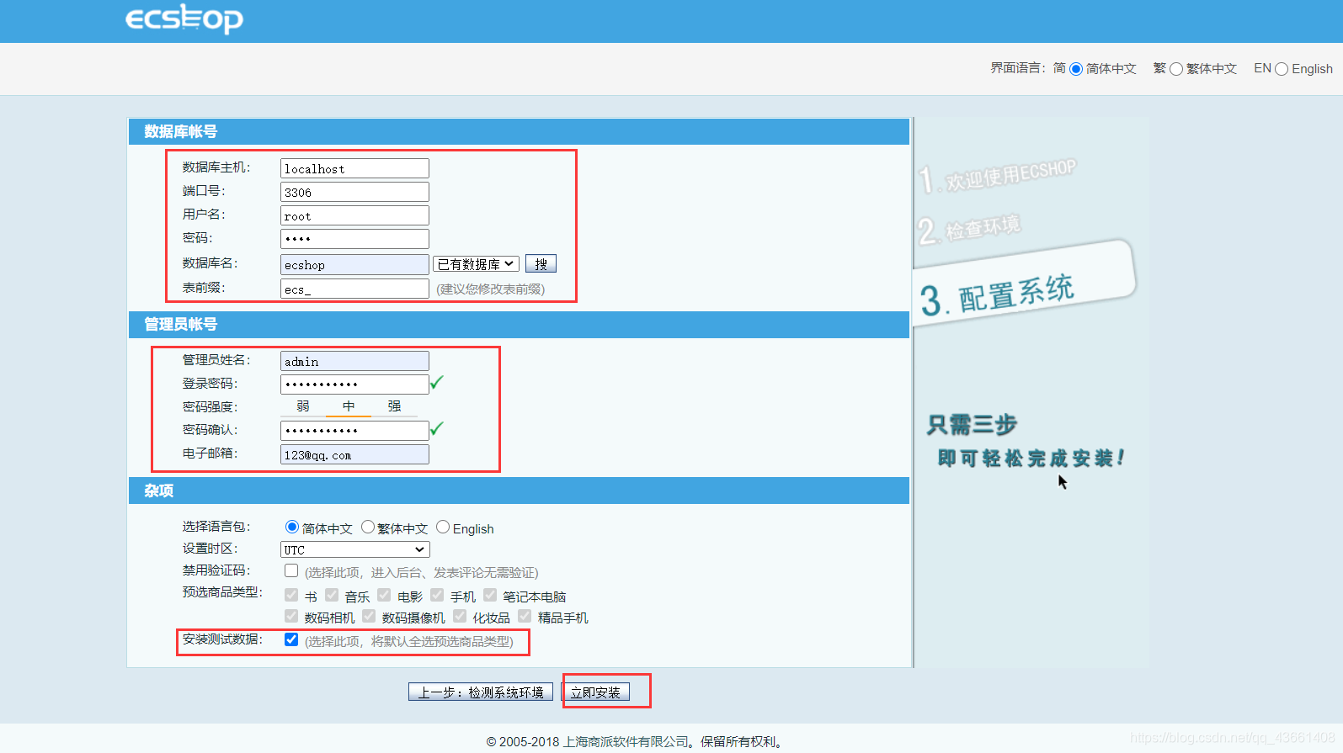Toggle the 数码相机 product type checkbox
Image resolution: width=1343 pixels, height=753 pixels.
click(x=291, y=616)
